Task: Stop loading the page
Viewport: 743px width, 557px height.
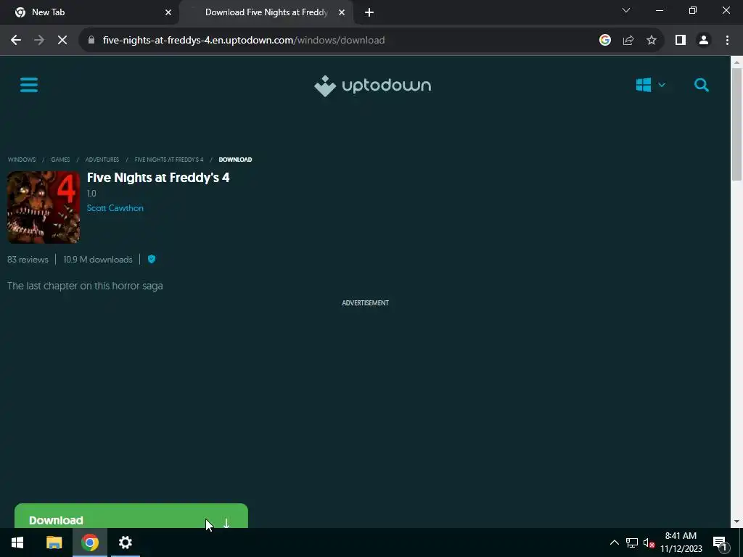Action: [x=62, y=41]
